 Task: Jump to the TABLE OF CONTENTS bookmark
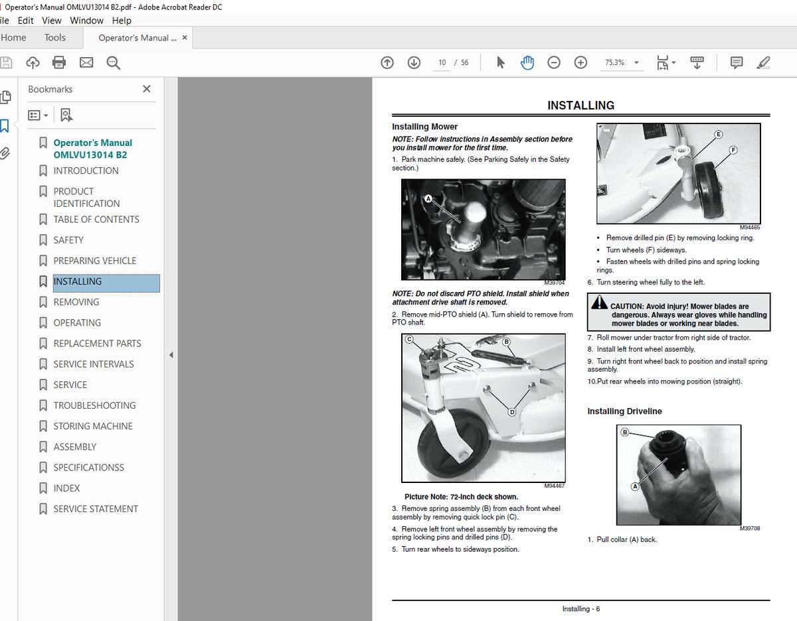click(96, 219)
